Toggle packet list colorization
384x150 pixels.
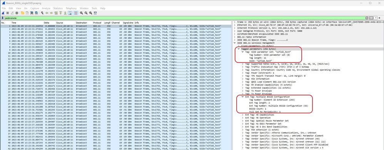(x=76, y=13)
